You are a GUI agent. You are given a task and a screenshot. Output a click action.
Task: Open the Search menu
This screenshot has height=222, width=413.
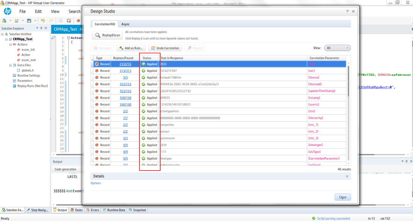(74, 11)
